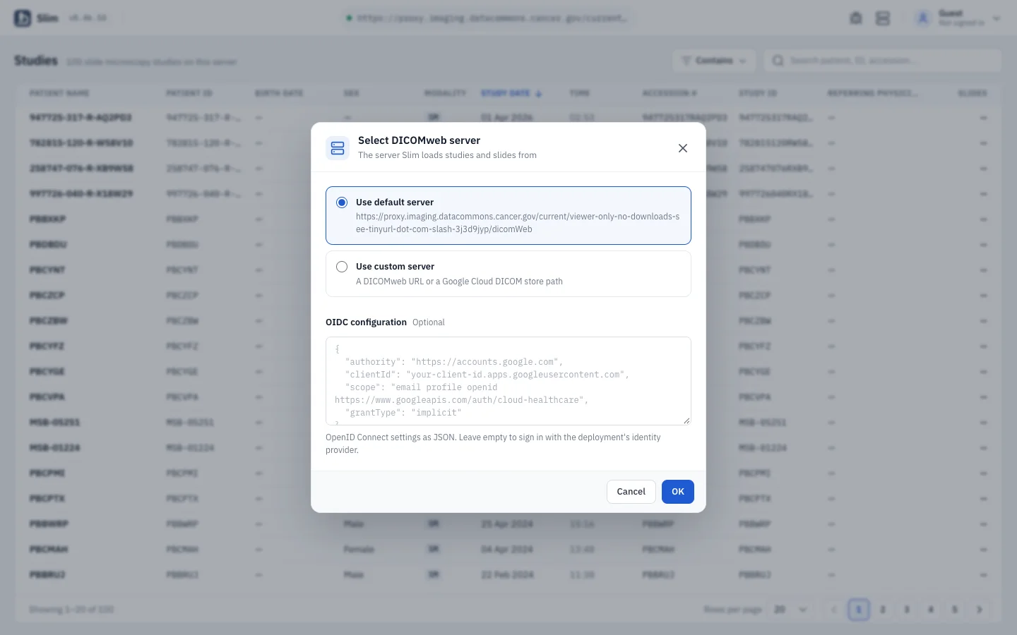Focus the blurred study search field
This screenshot has height=635, width=1017.
883,61
